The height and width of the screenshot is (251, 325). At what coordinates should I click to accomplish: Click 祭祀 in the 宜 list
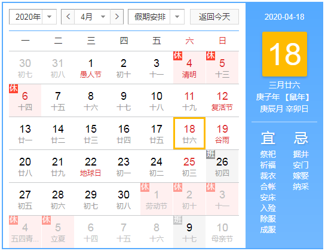(268, 154)
